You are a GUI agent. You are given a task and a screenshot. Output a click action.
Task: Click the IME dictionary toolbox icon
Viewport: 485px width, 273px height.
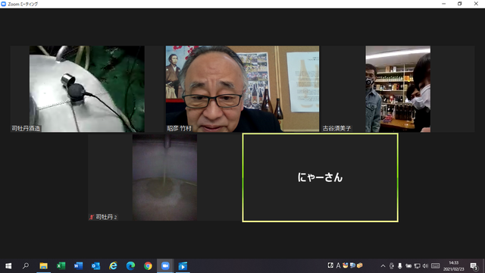click(359, 265)
